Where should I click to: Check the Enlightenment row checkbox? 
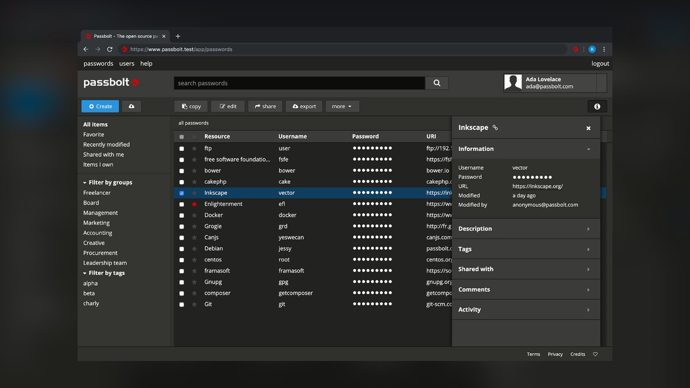(182, 204)
